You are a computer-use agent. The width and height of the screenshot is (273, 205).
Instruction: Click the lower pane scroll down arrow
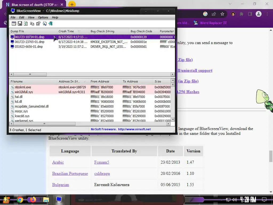click(173, 119)
